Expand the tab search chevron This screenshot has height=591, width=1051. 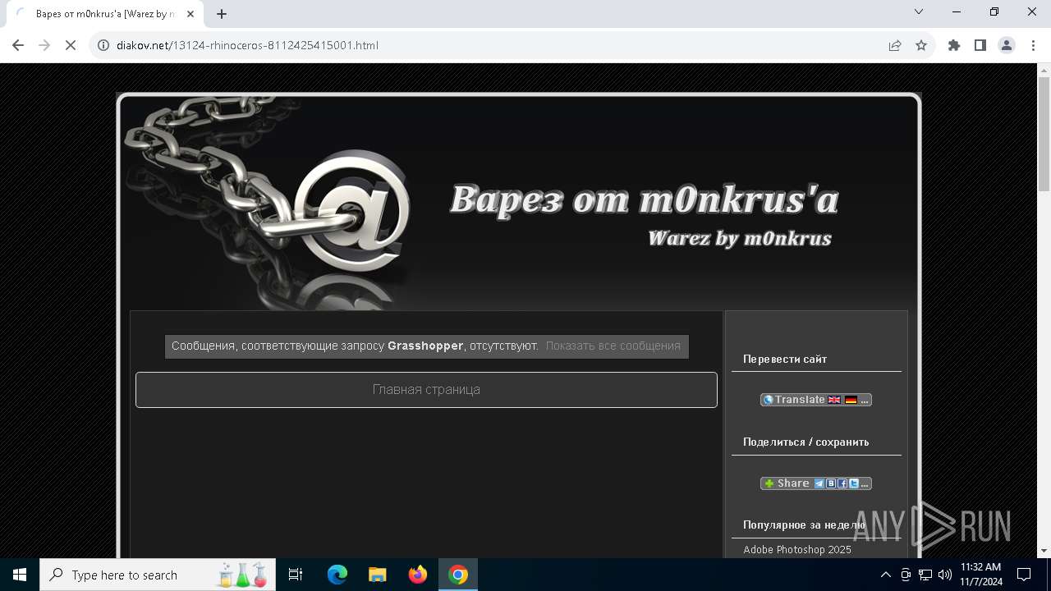(x=919, y=11)
